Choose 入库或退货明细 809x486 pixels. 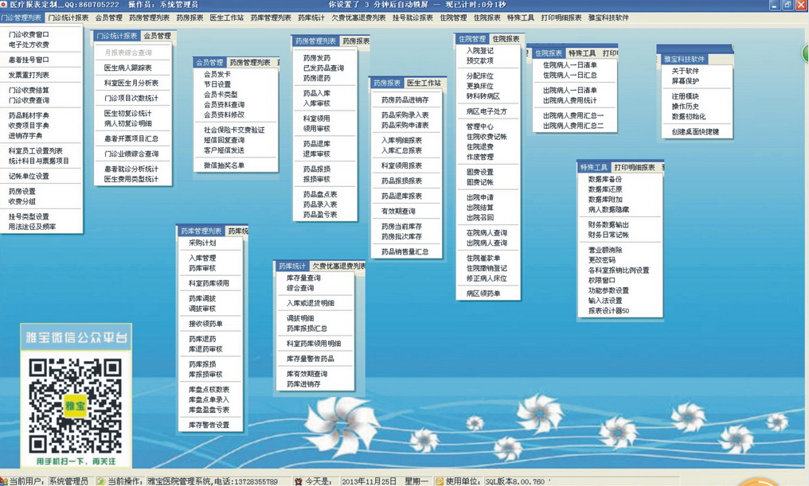click(310, 303)
